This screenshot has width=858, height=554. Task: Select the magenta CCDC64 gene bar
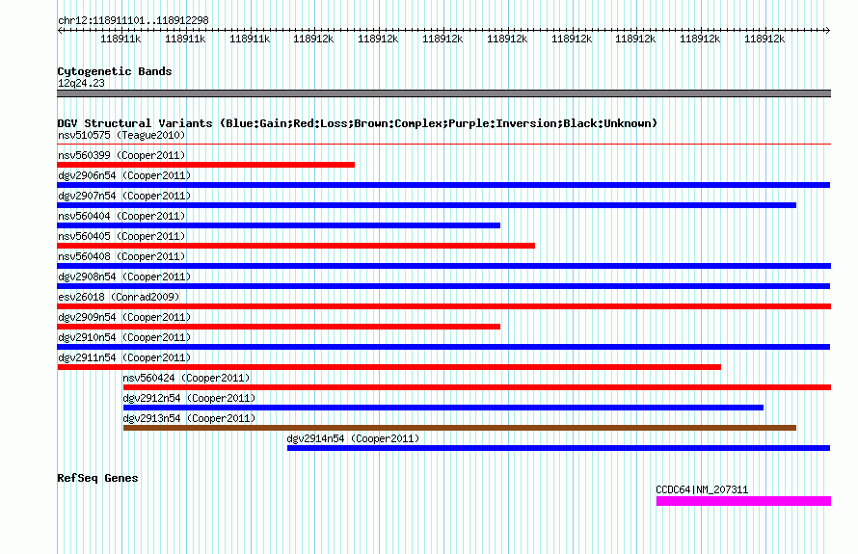(743, 501)
